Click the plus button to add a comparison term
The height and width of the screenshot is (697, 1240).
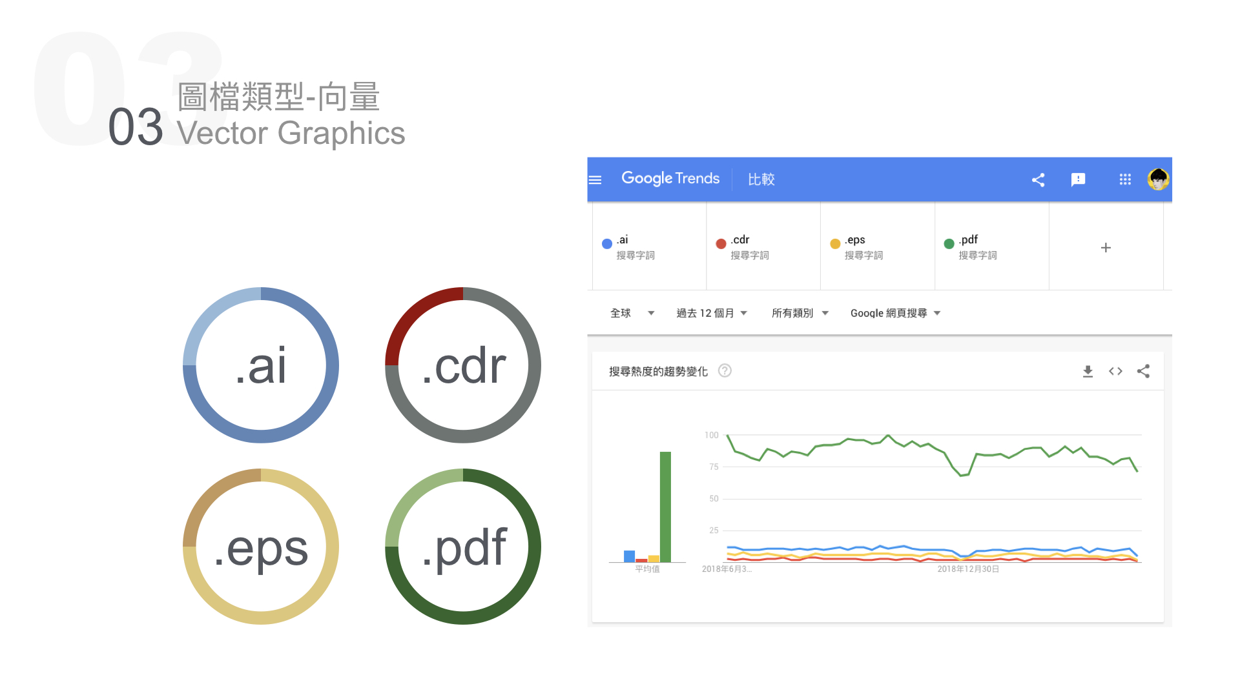coord(1106,247)
